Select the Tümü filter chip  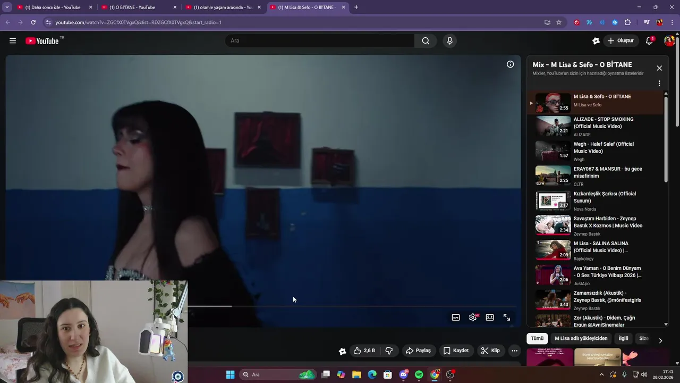click(x=537, y=338)
